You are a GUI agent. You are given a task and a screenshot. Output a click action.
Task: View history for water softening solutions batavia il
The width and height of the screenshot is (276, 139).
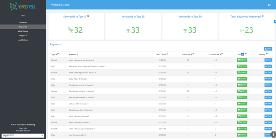point(268,73)
